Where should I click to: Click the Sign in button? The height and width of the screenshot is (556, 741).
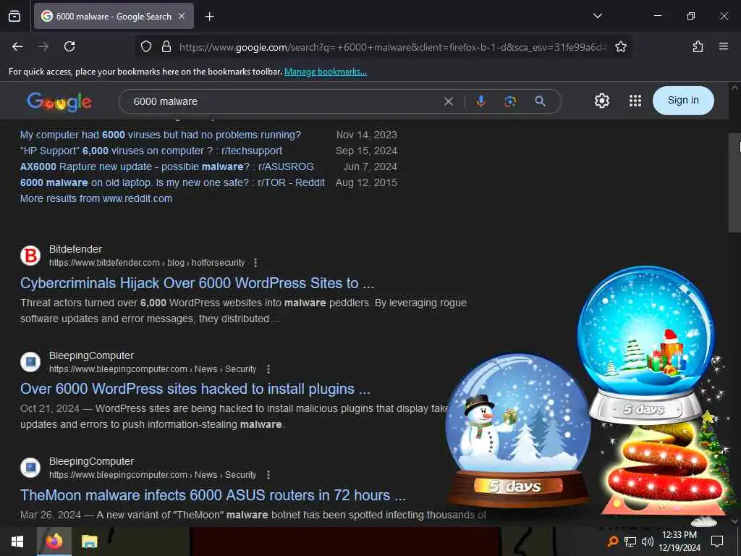point(683,100)
